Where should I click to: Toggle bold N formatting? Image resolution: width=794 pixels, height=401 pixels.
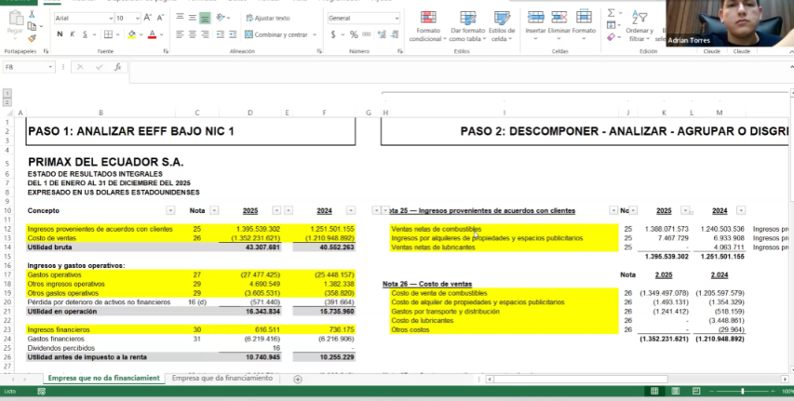click(x=60, y=34)
